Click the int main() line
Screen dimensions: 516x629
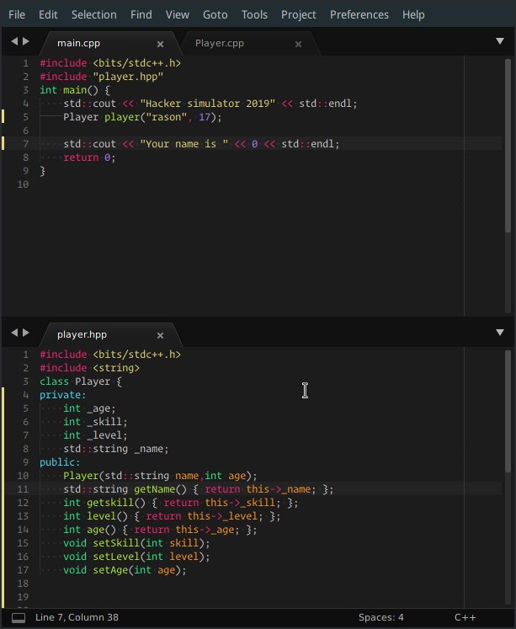click(75, 90)
